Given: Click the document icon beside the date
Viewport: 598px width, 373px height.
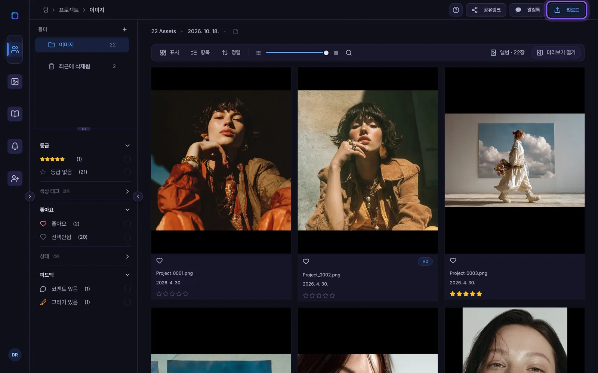Looking at the screenshot, I should [x=235, y=31].
